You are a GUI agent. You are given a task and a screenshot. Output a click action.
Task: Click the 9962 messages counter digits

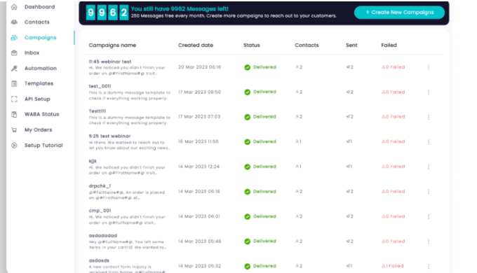[x=107, y=13]
